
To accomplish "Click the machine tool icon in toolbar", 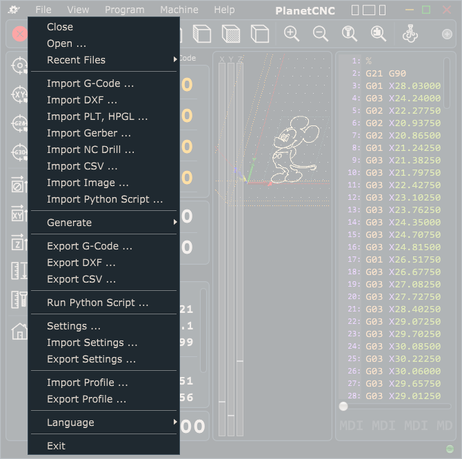I will [x=410, y=34].
